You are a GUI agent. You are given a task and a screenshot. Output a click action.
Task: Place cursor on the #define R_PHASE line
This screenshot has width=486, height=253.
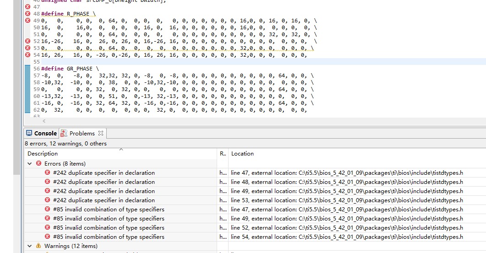[x=68, y=14]
